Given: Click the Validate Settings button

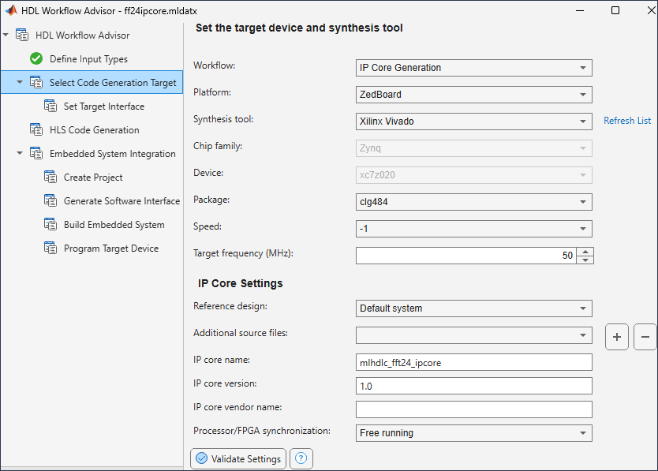Looking at the screenshot, I should click(x=238, y=458).
